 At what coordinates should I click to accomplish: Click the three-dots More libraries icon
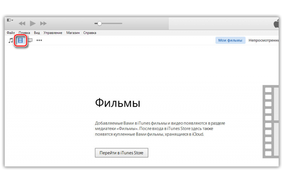[39, 40]
